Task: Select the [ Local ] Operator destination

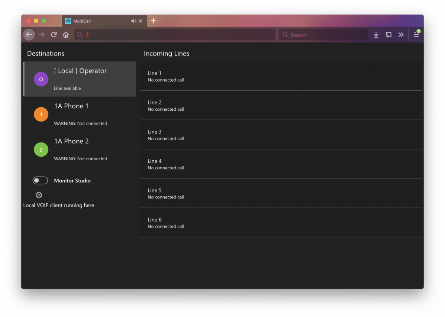Action: click(x=80, y=79)
